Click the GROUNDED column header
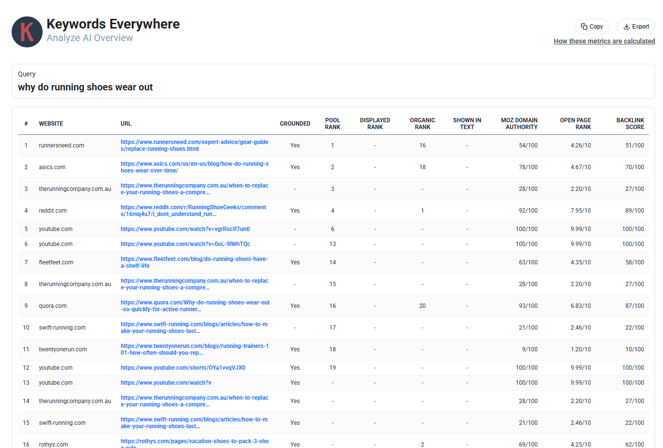This screenshot has width=663, height=448. [295, 124]
